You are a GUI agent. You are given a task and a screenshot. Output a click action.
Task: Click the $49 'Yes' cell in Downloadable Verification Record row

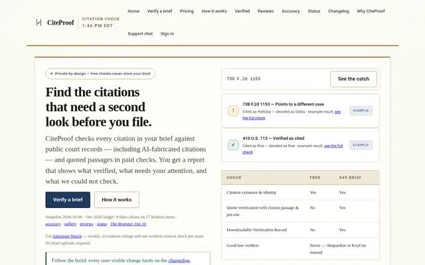click(x=343, y=230)
